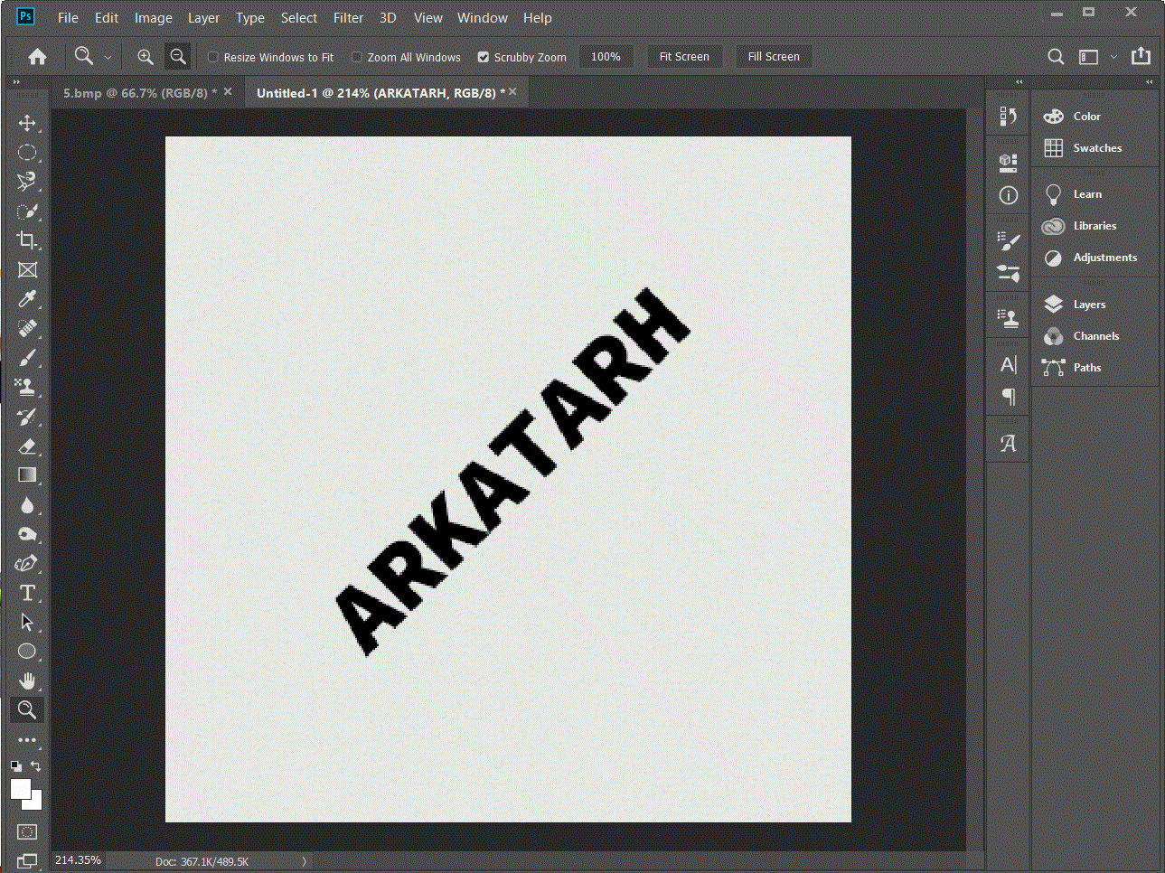Open the Zoom tool preset dropdown

click(x=108, y=58)
